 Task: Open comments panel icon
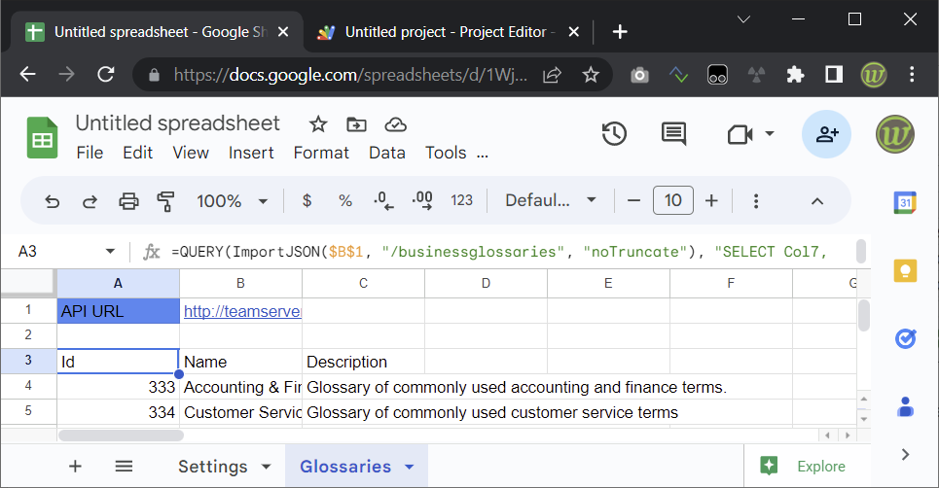(673, 134)
